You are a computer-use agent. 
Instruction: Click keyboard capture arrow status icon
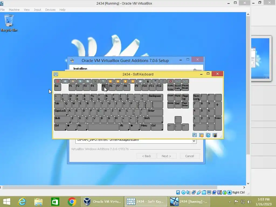pyautogui.click(x=229, y=192)
